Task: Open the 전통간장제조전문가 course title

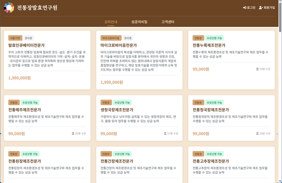Action: pyautogui.click(x=117, y=161)
